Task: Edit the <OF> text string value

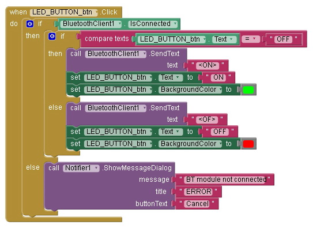Action: point(207,119)
